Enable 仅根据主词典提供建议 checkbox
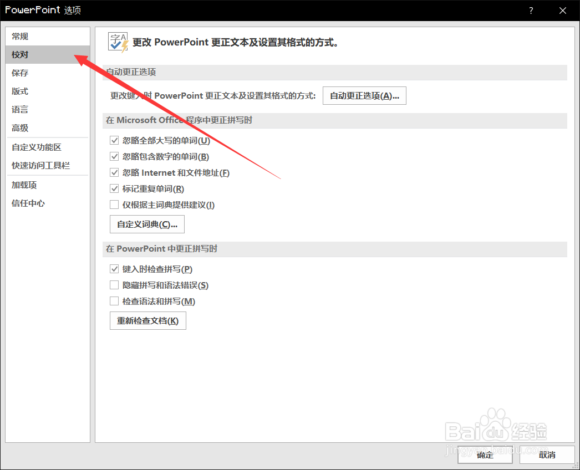Screen dimensions: 580x470 point(114,205)
